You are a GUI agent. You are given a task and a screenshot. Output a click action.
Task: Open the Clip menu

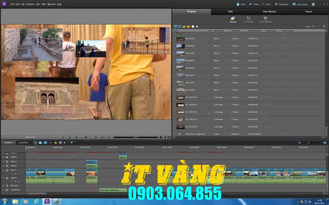[23, 4]
